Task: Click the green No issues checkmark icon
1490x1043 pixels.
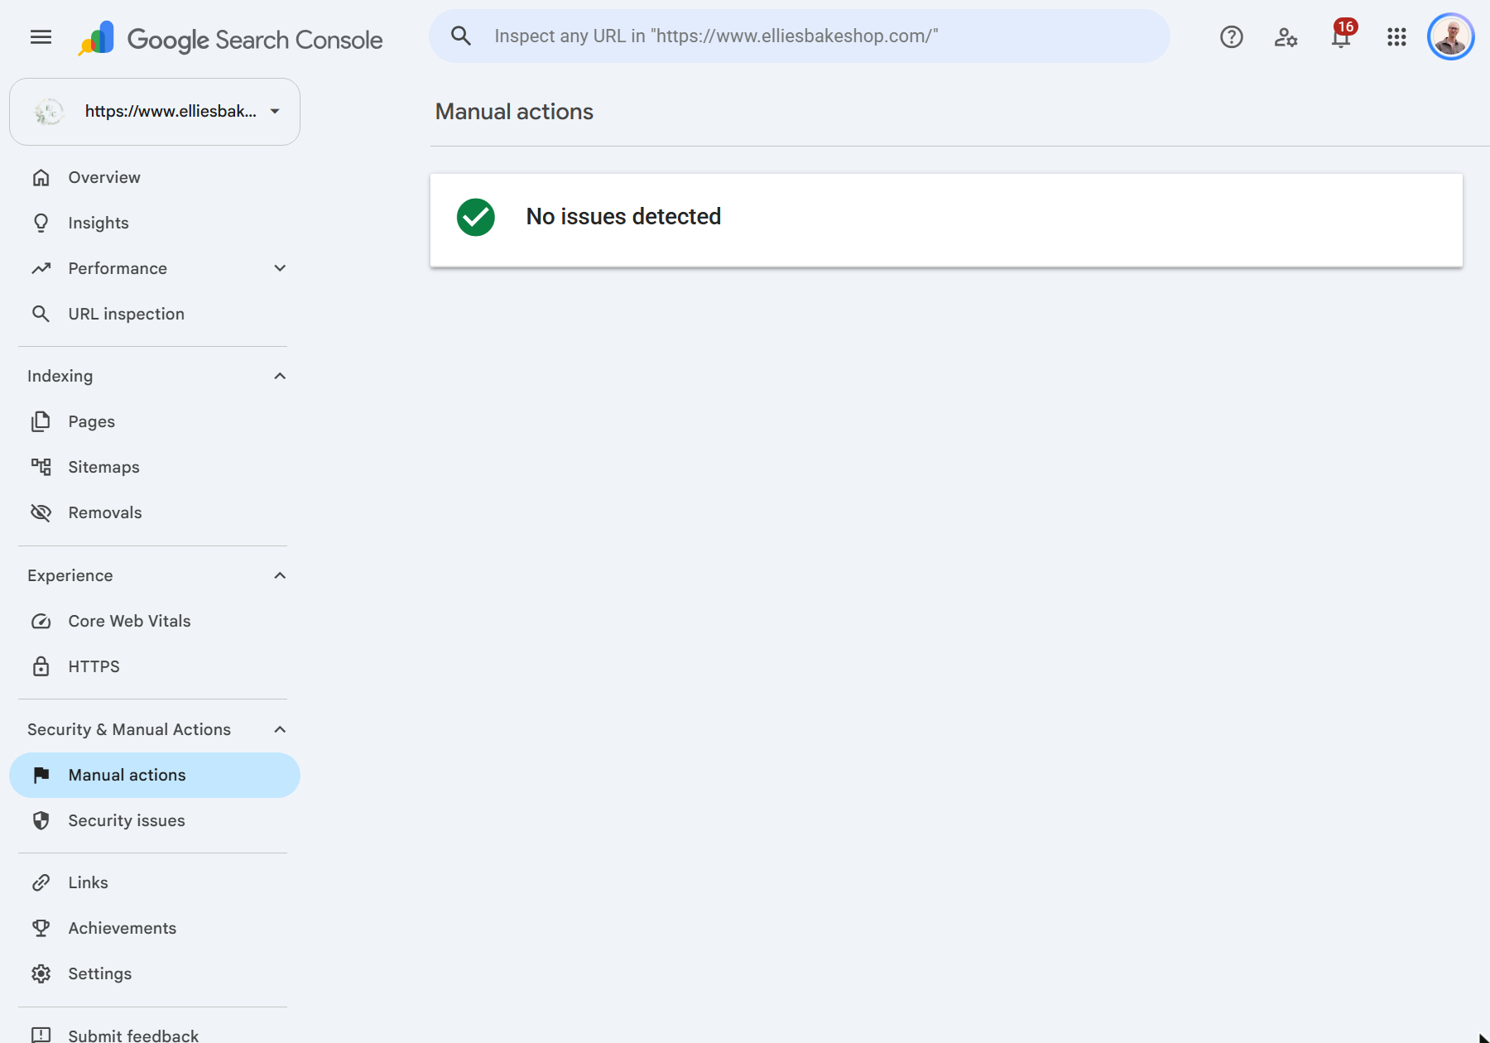Action: pos(476,217)
